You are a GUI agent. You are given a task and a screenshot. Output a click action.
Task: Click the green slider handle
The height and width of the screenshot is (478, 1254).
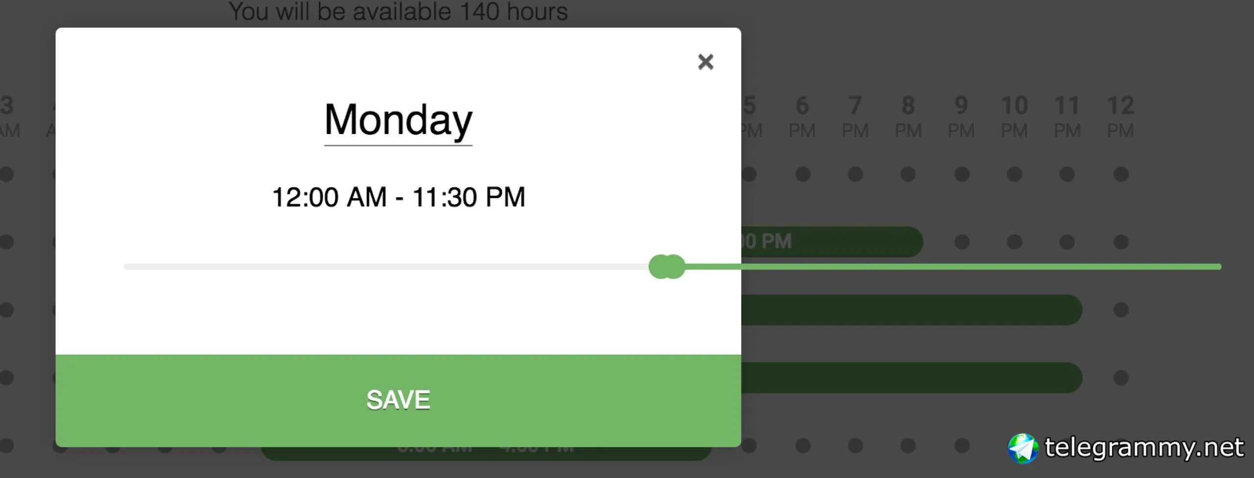pyautogui.click(x=667, y=267)
